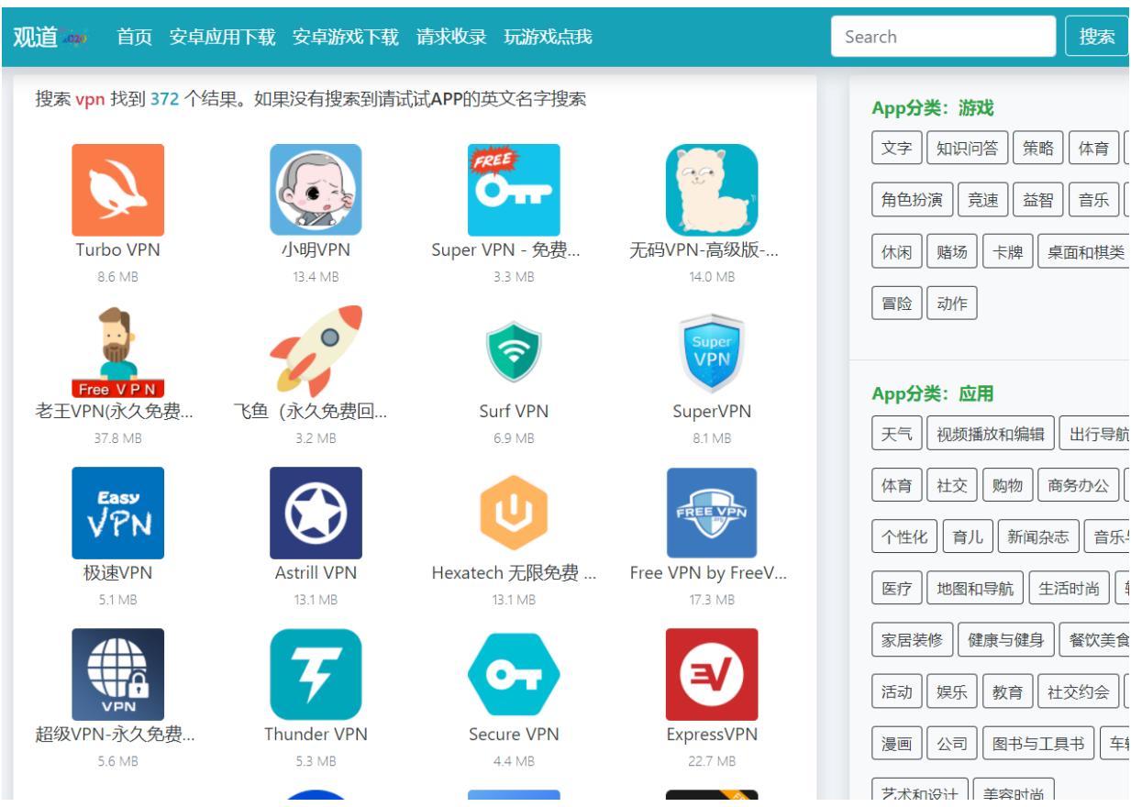Open 安卓游戏下载 menu item

346,37
